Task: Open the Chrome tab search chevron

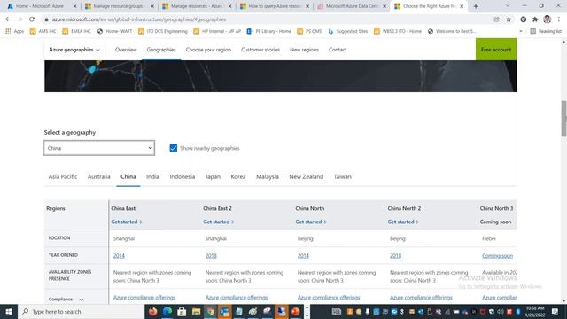Action: point(508,6)
